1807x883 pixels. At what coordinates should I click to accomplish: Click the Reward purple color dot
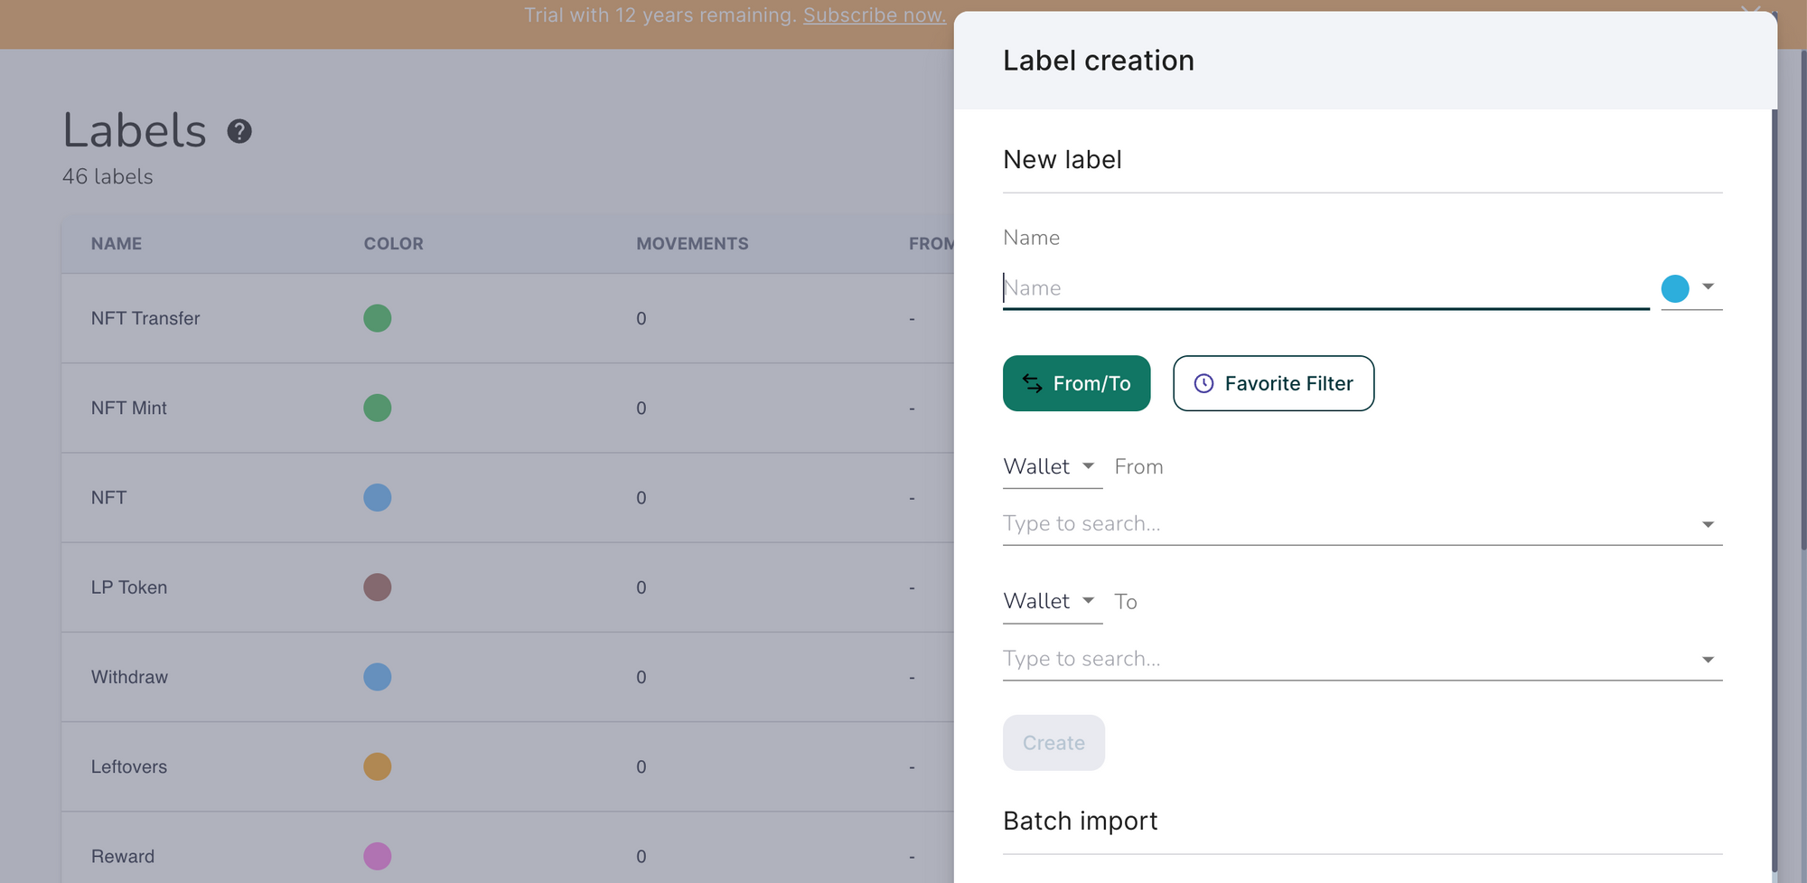(377, 856)
